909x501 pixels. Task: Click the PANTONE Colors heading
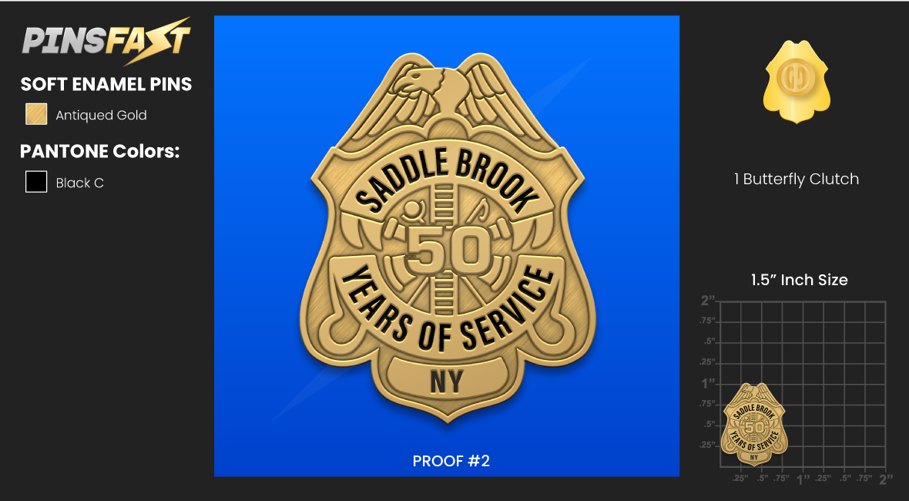(99, 151)
